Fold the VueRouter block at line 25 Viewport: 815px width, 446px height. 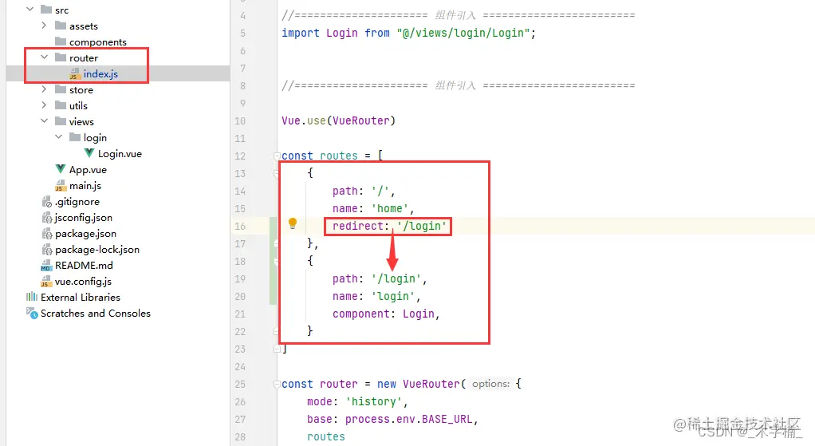[277, 384]
